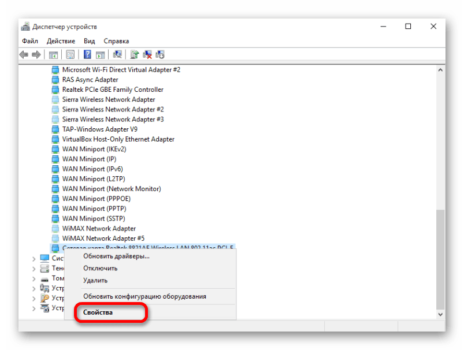The image size is (464, 350).
Task: Click the Back arrow in the toolbar
Action: point(24,54)
